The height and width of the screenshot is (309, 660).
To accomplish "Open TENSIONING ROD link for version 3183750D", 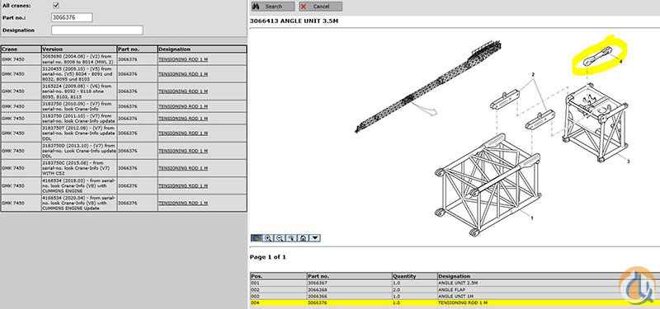I will (x=183, y=151).
